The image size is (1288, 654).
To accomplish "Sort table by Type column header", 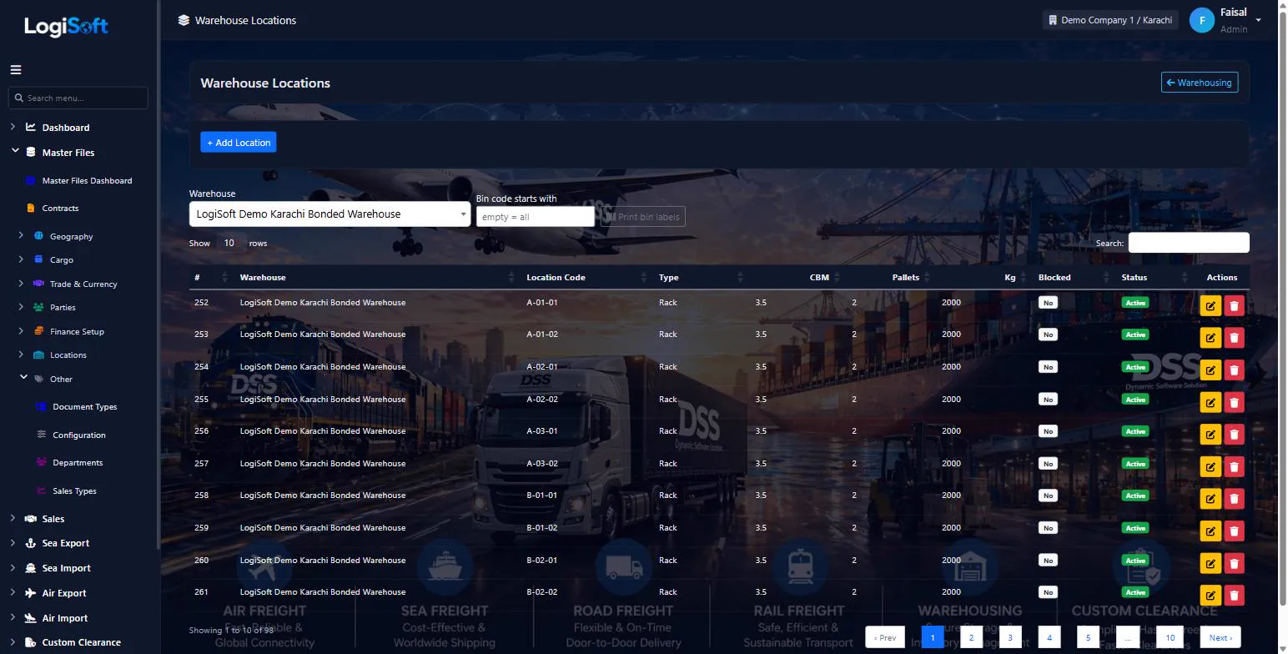I will point(698,277).
